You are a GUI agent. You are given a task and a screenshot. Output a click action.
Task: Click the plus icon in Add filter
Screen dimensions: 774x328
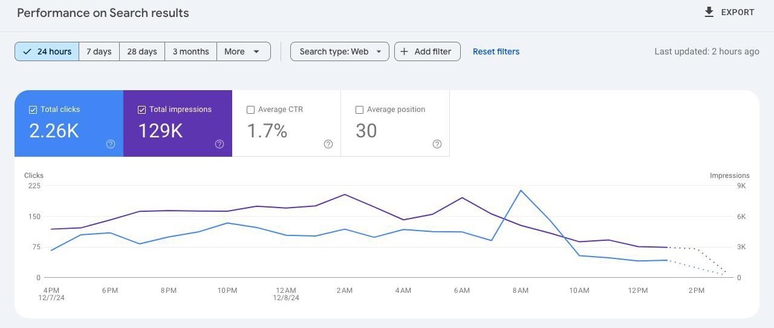point(405,51)
